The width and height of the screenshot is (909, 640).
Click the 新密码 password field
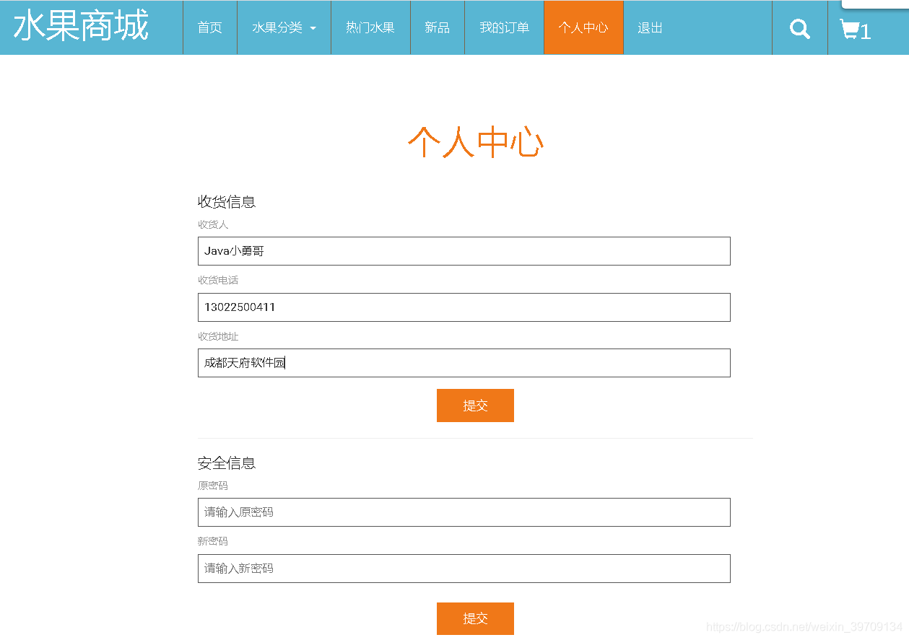[464, 569]
